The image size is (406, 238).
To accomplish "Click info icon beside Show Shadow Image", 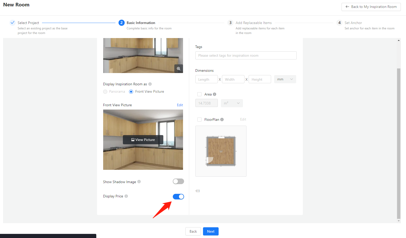I will (139, 182).
